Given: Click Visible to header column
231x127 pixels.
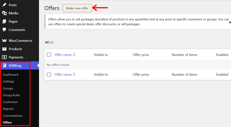Looking at the screenshot, I should click(x=101, y=55).
